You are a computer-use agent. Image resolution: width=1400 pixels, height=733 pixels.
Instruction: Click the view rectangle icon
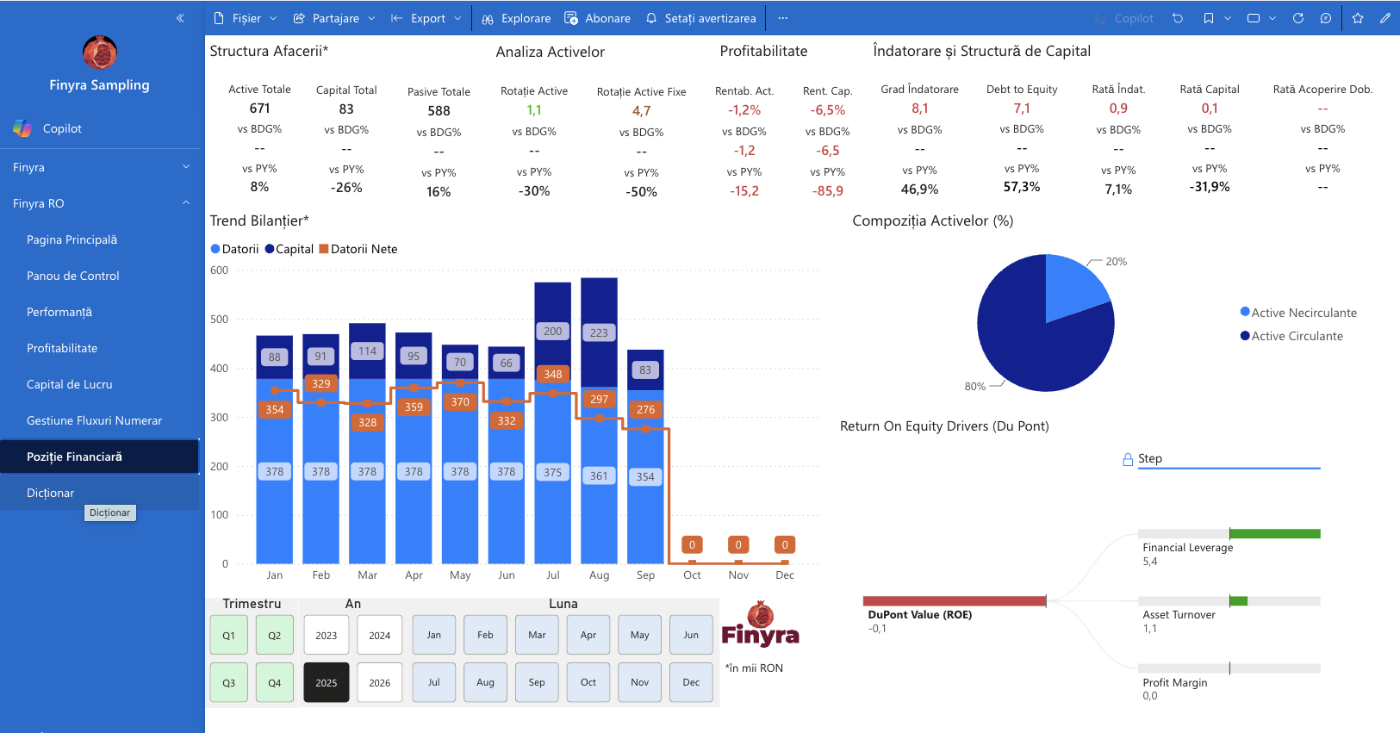[1254, 18]
